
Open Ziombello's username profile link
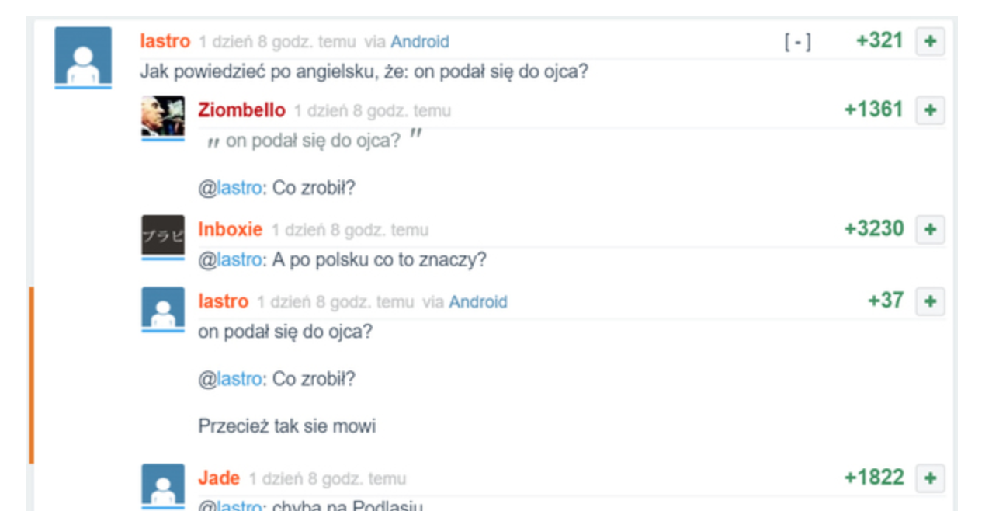click(x=241, y=110)
